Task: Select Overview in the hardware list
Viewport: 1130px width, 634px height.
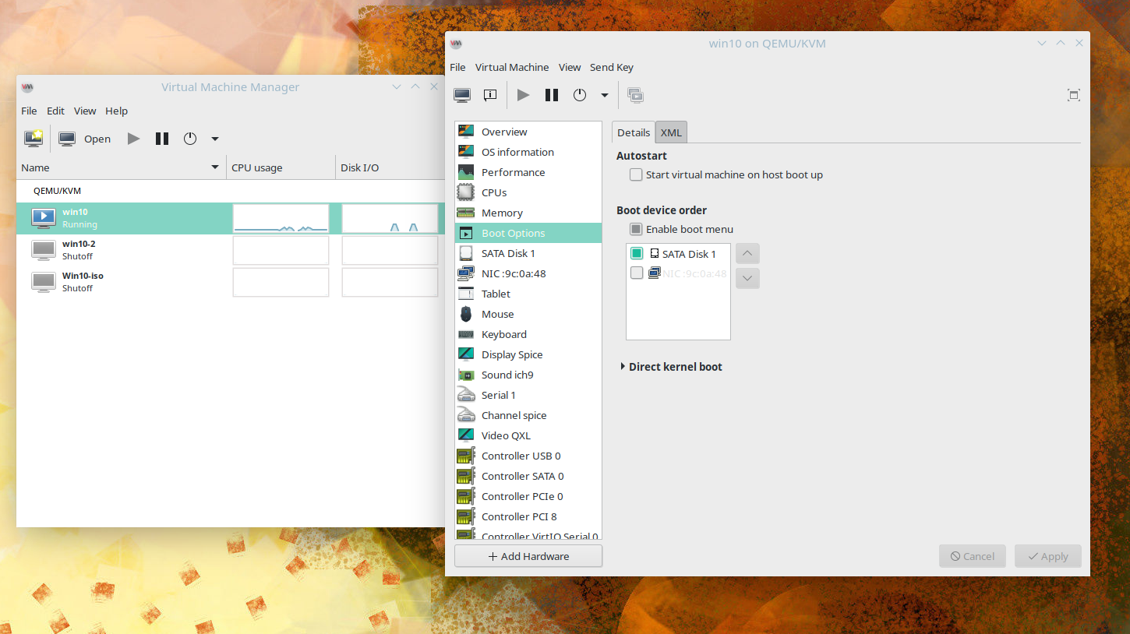Action: pos(528,132)
